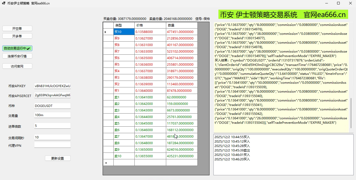Click the 开空单 button
Viewport: 356px width, 180px height.
(17, 29)
